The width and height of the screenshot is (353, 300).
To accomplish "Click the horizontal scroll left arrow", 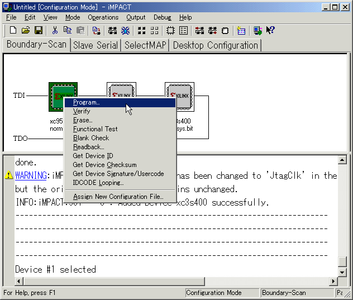I will coord(18,282).
